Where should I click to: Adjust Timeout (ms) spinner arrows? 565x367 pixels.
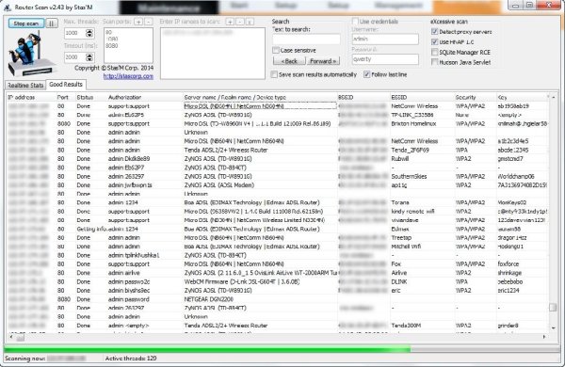(x=89, y=57)
